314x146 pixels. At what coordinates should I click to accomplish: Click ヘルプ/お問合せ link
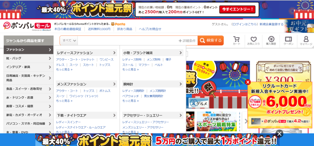(x=150, y=29)
